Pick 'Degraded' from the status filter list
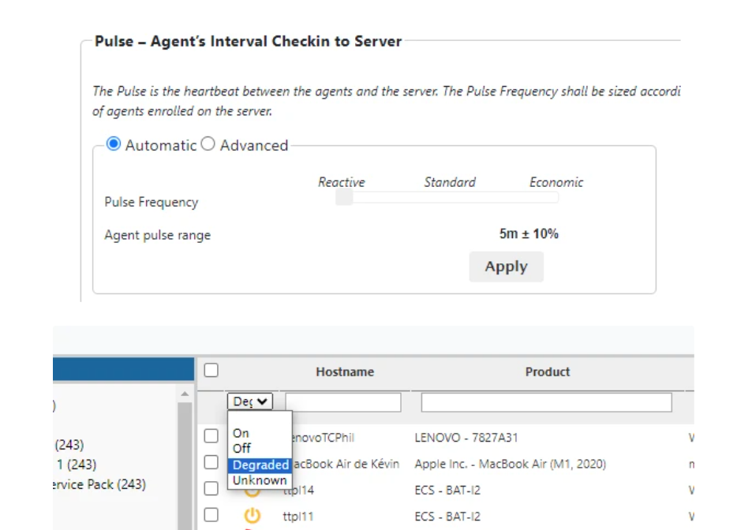 click(x=260, y=465)
